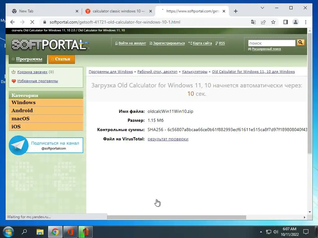The width and height of the screenshot is (318, 238).
Task: Open the Chrome profile menu
Action: point(296,22)
